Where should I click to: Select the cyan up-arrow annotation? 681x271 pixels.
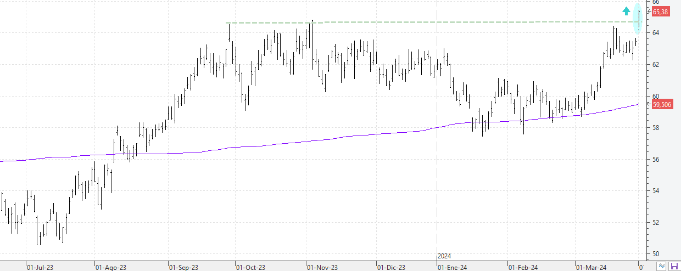coord(626,10)
